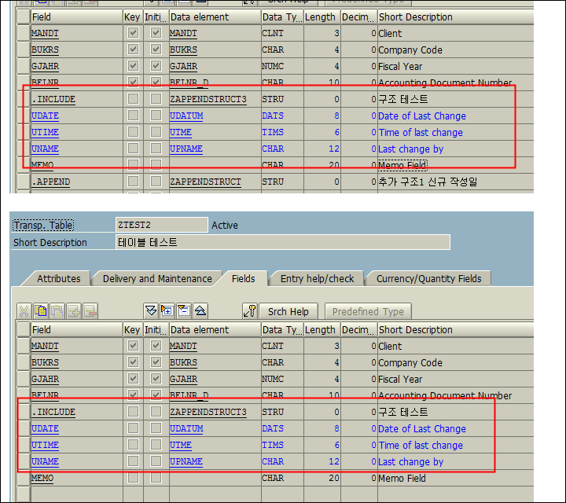Toggle Key checkbox for .APPEND row
Viewport: 566px width, 503px height.
point(133,181)
